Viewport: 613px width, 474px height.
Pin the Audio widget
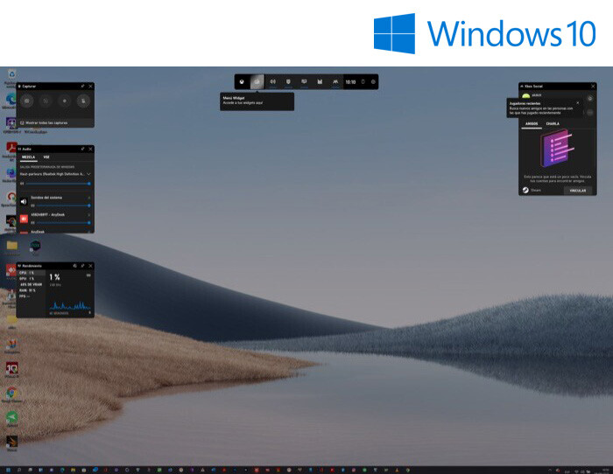pyautogui.click(x=82, y=149)
